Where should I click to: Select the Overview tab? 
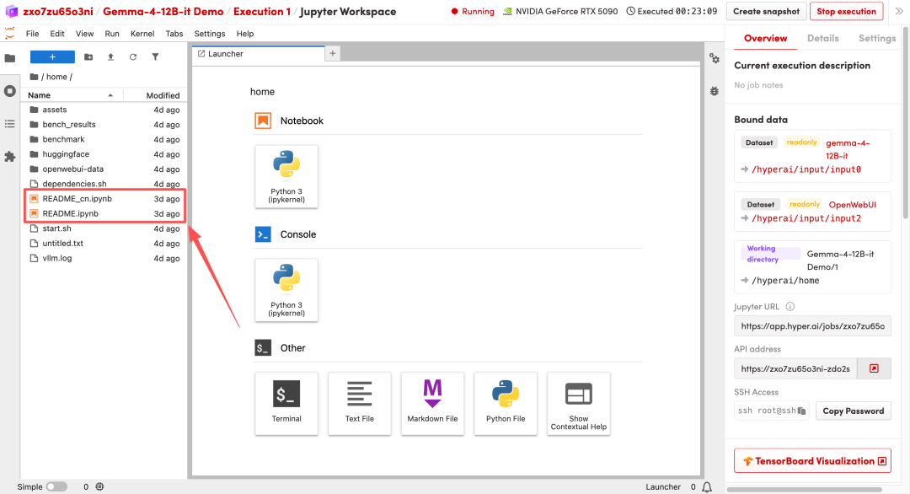pos(765,38)
